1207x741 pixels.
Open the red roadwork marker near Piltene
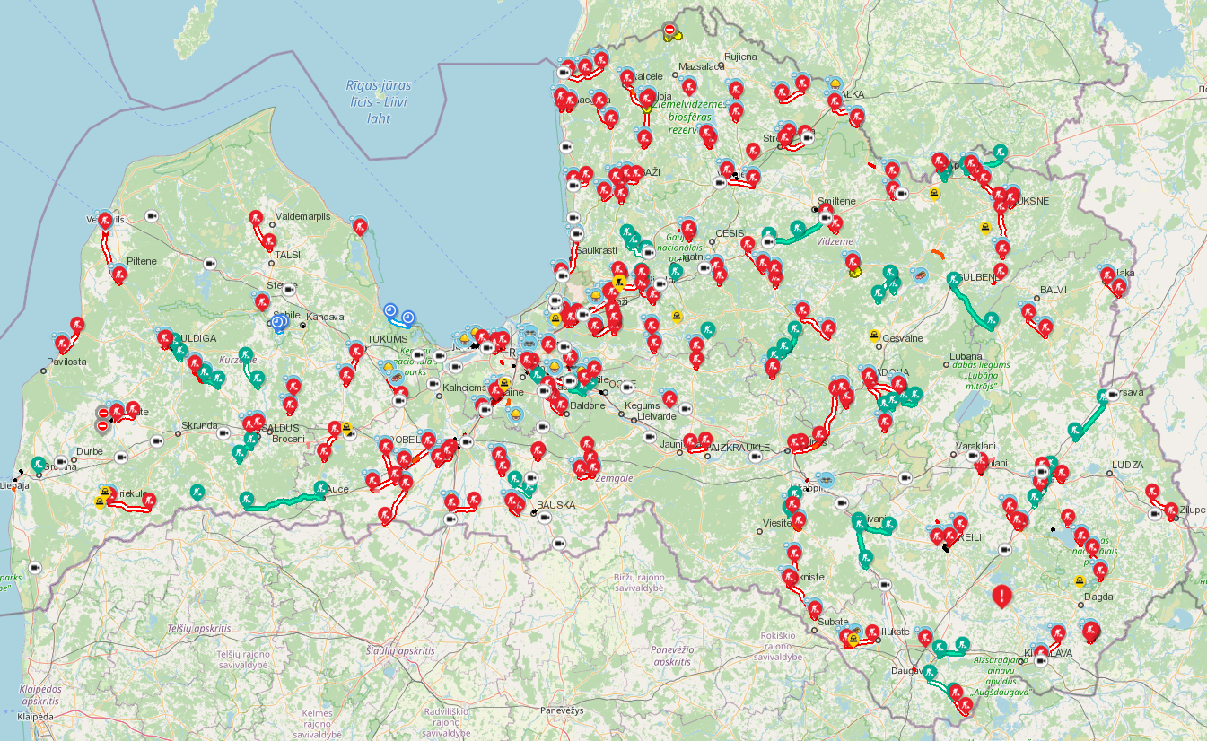click(x=119, y=272)
